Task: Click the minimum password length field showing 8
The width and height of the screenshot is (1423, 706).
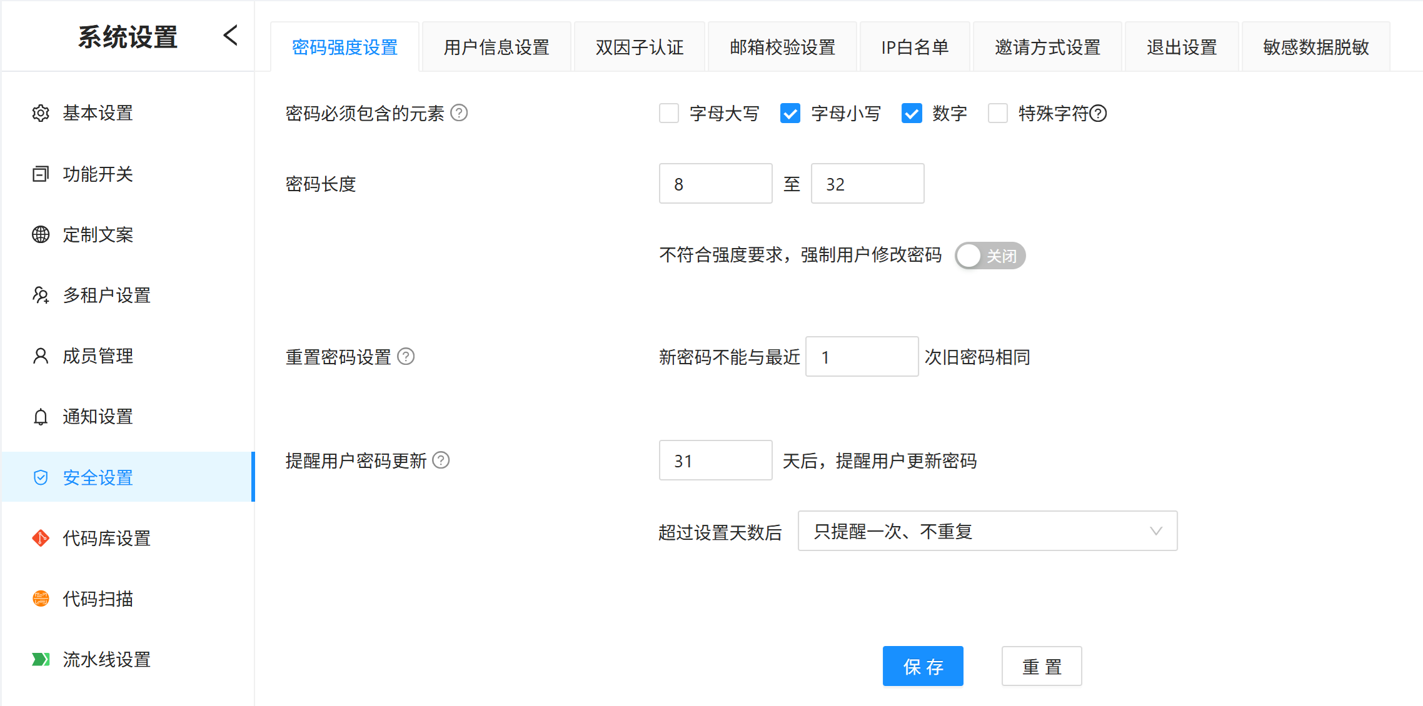Action: [715, 183]
